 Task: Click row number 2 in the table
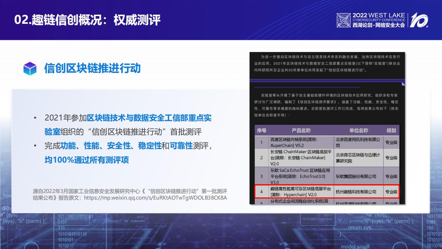[261, 158]
